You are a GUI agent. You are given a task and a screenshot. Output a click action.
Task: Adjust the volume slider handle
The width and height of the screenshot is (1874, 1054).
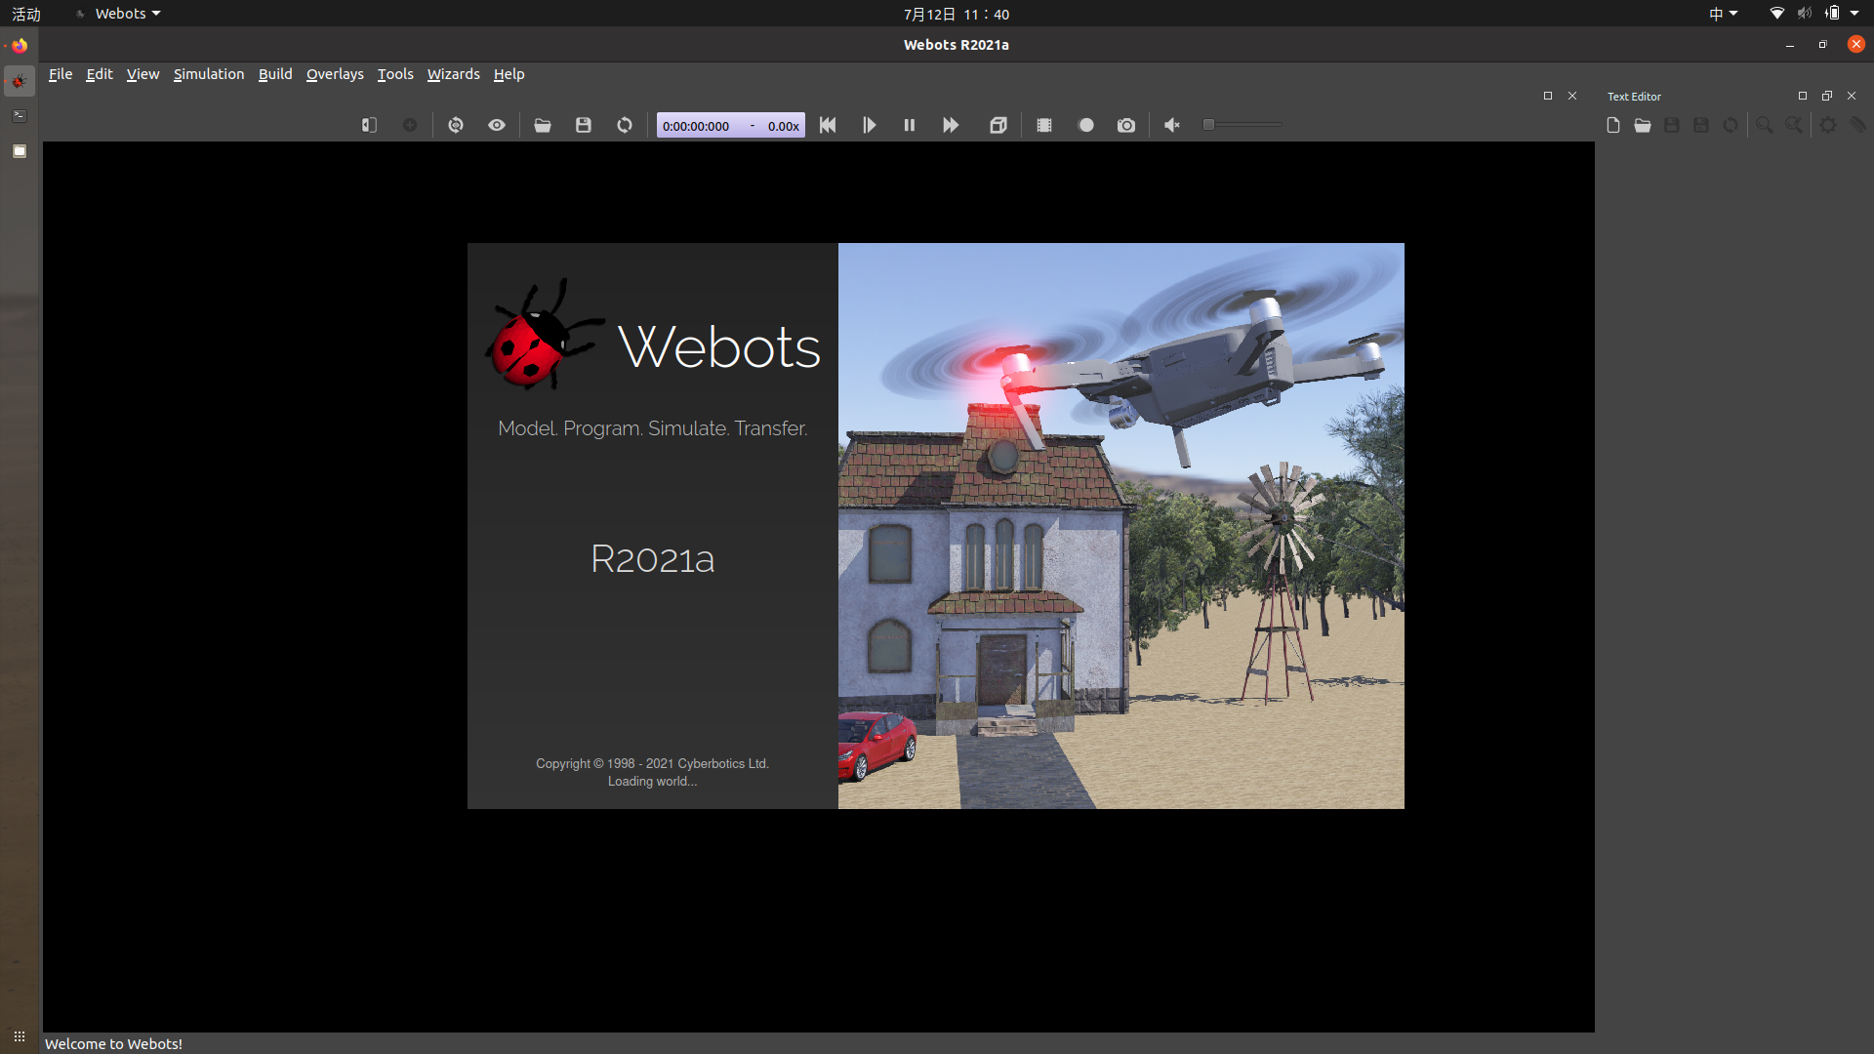[1208, 125]
